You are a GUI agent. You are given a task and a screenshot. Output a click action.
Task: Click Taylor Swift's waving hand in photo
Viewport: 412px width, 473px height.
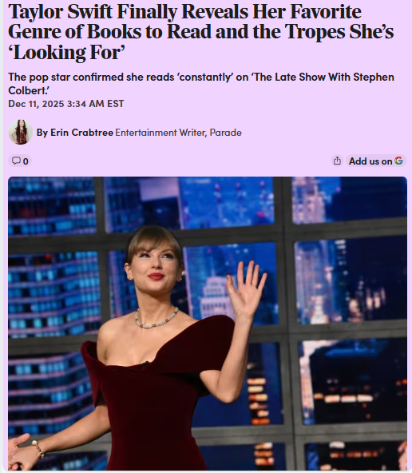pos(246,288)
